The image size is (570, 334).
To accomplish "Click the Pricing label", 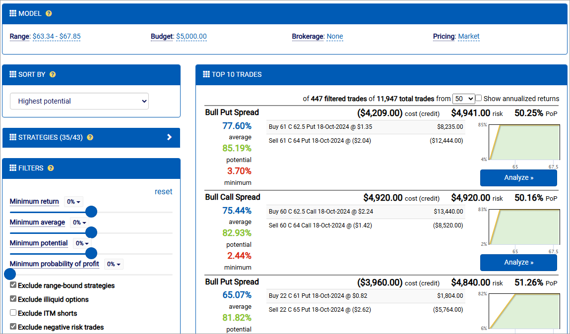I will click(444, 36).
